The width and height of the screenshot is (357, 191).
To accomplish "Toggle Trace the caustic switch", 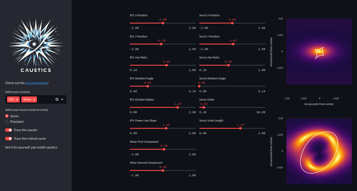I will (9, 130).
